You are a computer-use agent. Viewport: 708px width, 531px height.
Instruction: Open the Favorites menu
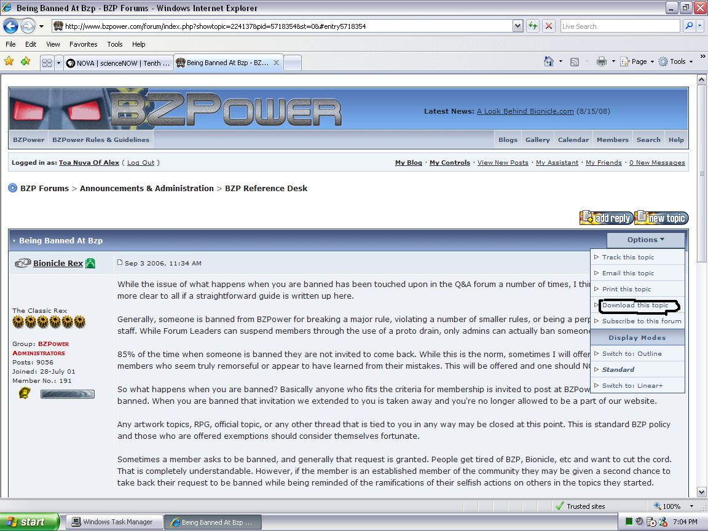(83, 44)
